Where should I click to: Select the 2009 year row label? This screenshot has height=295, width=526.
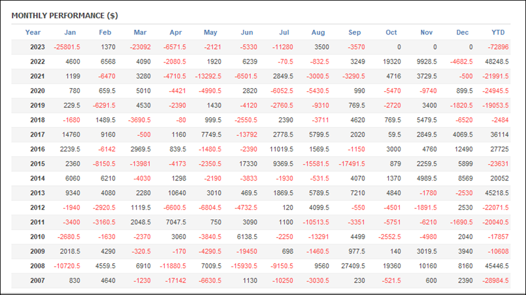[x=37, y=251]
